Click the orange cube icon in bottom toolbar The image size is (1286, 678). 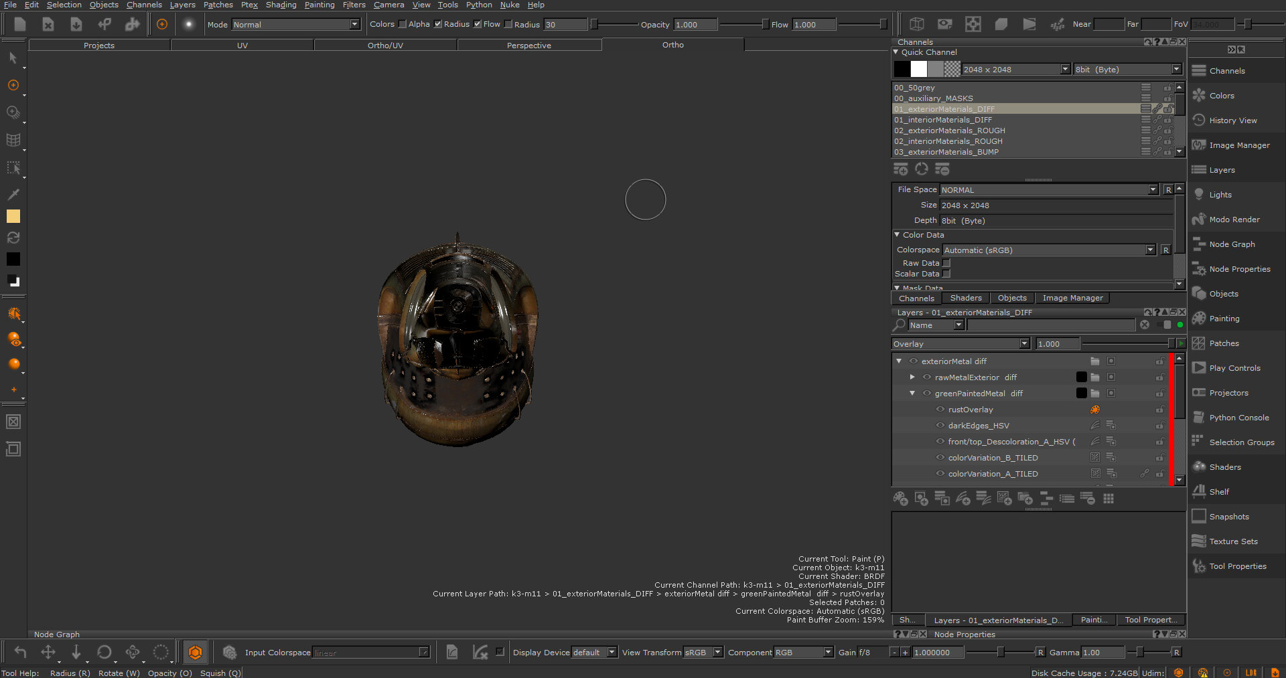pyautogui.click(x=195, y=652)
